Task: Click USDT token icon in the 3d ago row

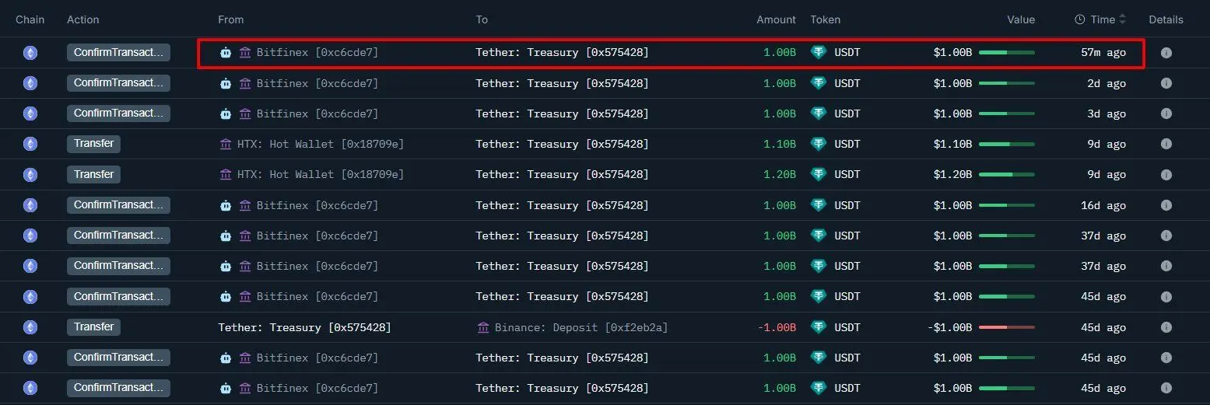Action: tap(818, 113)
